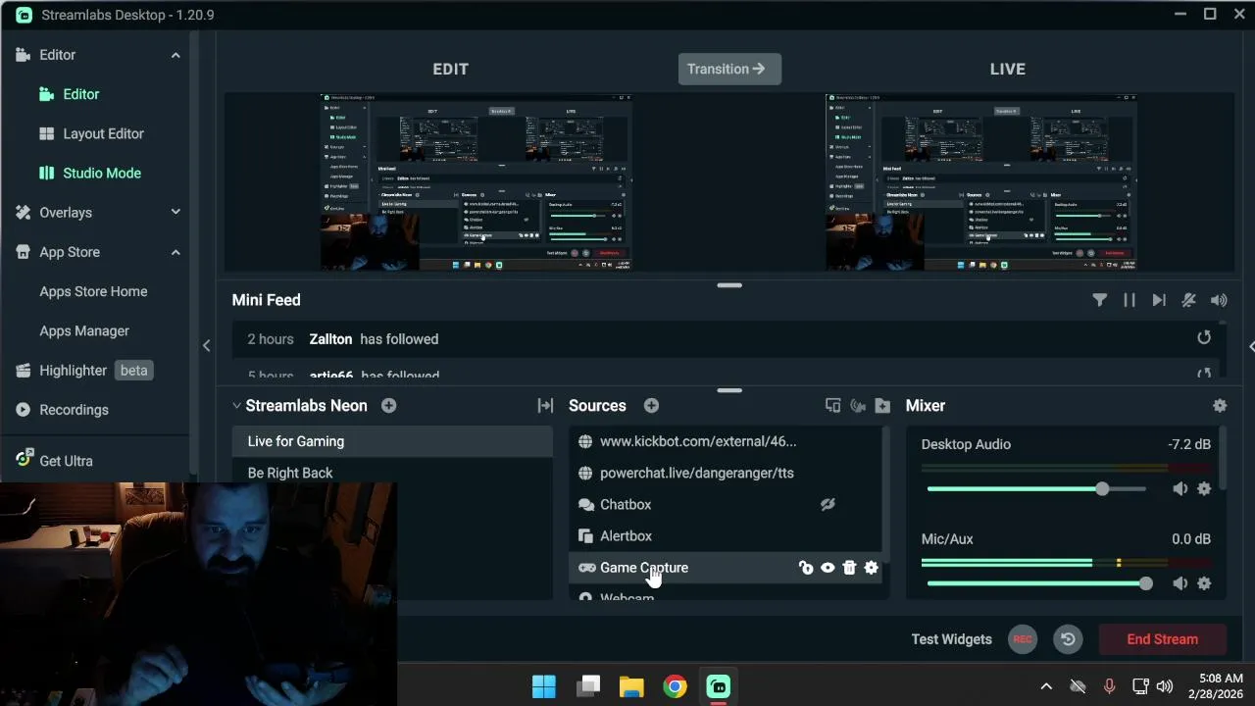The image size is (1255, 706).
Task: Select the Game Capture source row
Action: [726, 568]
